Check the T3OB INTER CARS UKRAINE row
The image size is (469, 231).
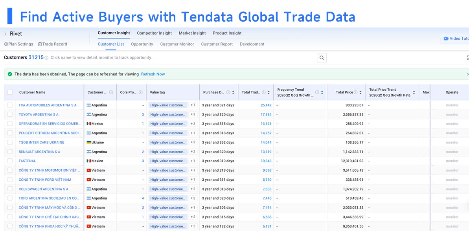click(x=10, y=142)
